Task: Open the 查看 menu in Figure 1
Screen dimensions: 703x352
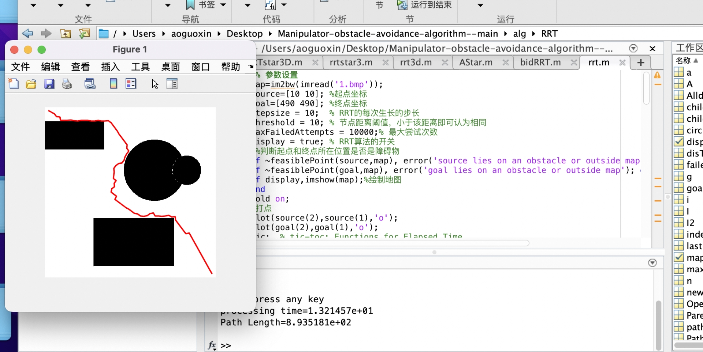Action: pos(81,67)
